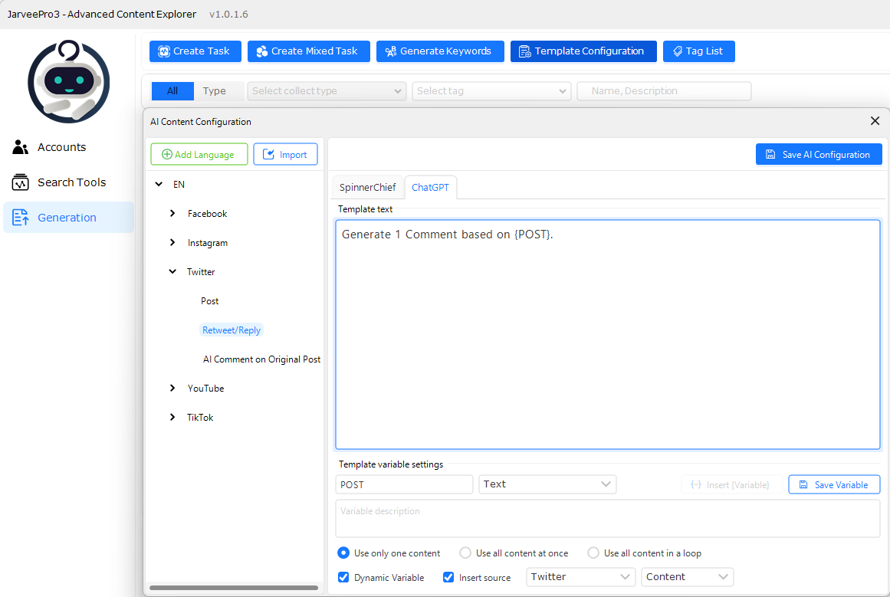The image size is (890, 597).
Task: Click the Variable description input field
Action: point(607,519)
